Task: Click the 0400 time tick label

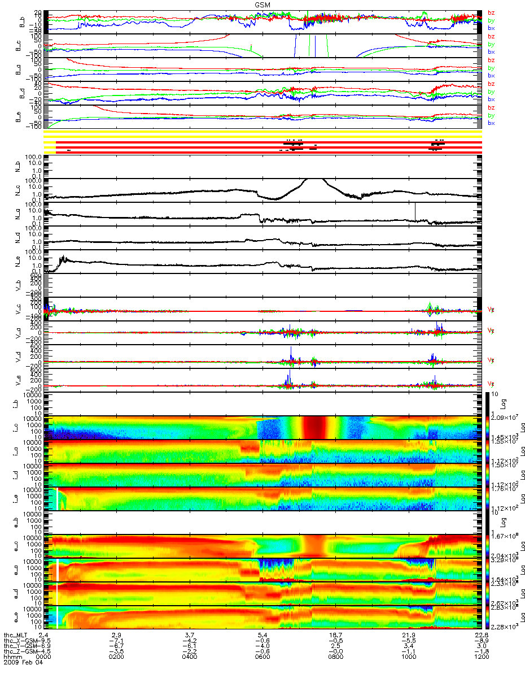Action: pos(190,657)
